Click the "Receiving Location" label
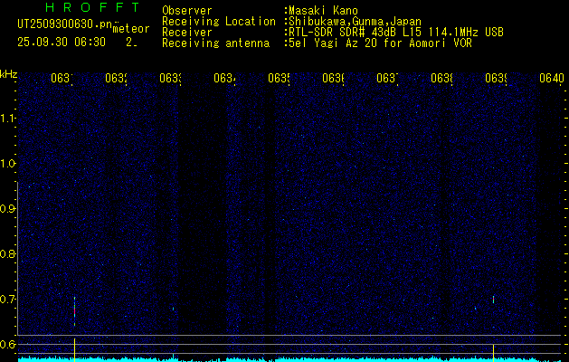This screenshot has height=362, width=569. point(219,22)
